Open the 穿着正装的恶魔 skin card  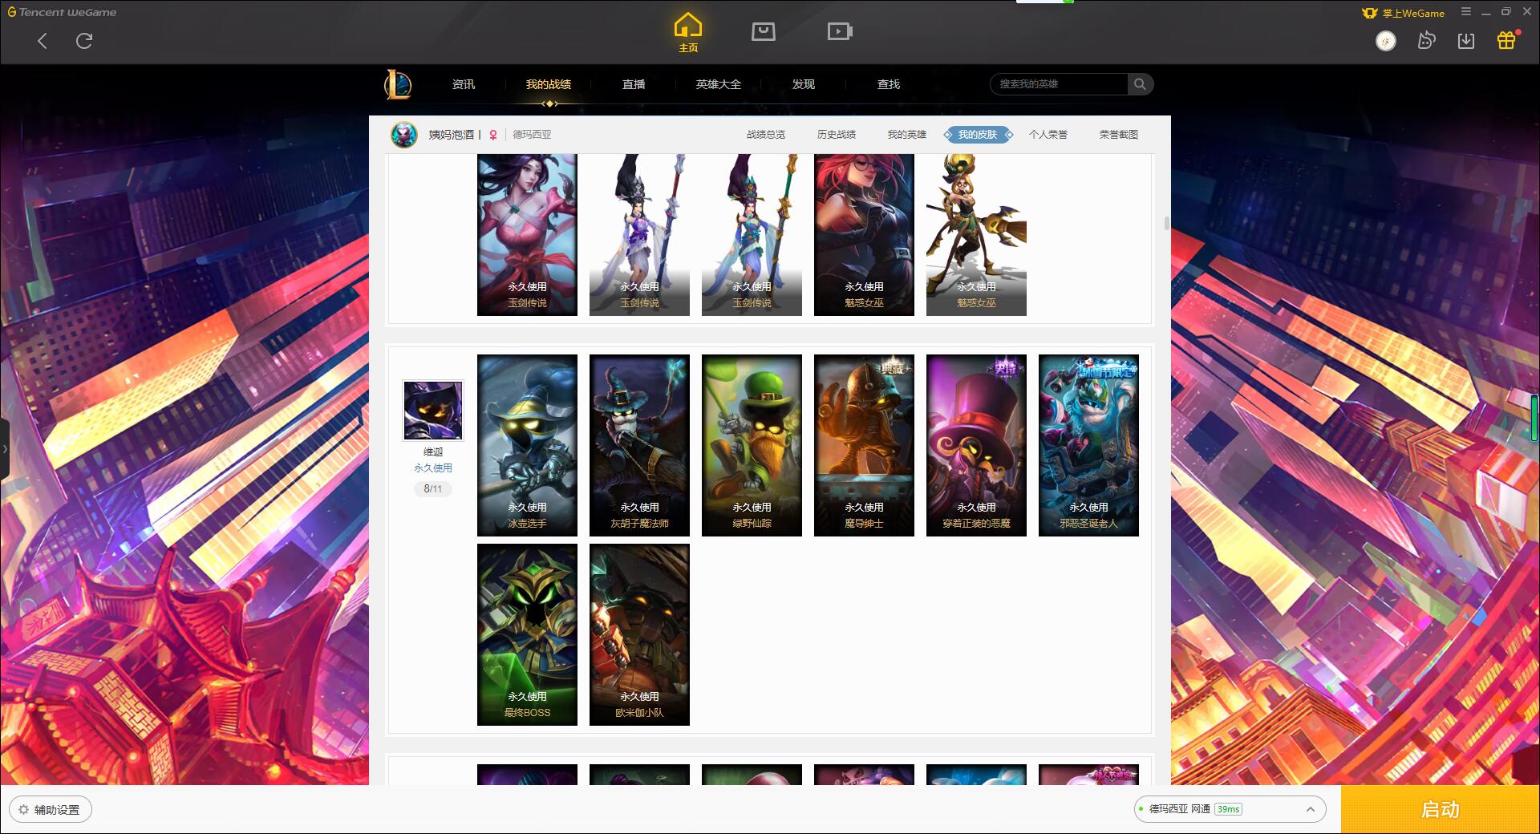click(976, 445)
